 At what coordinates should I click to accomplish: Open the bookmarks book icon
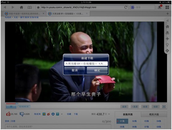[x=30, y=7]
